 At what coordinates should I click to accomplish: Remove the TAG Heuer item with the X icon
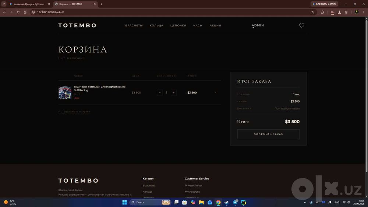215,93
